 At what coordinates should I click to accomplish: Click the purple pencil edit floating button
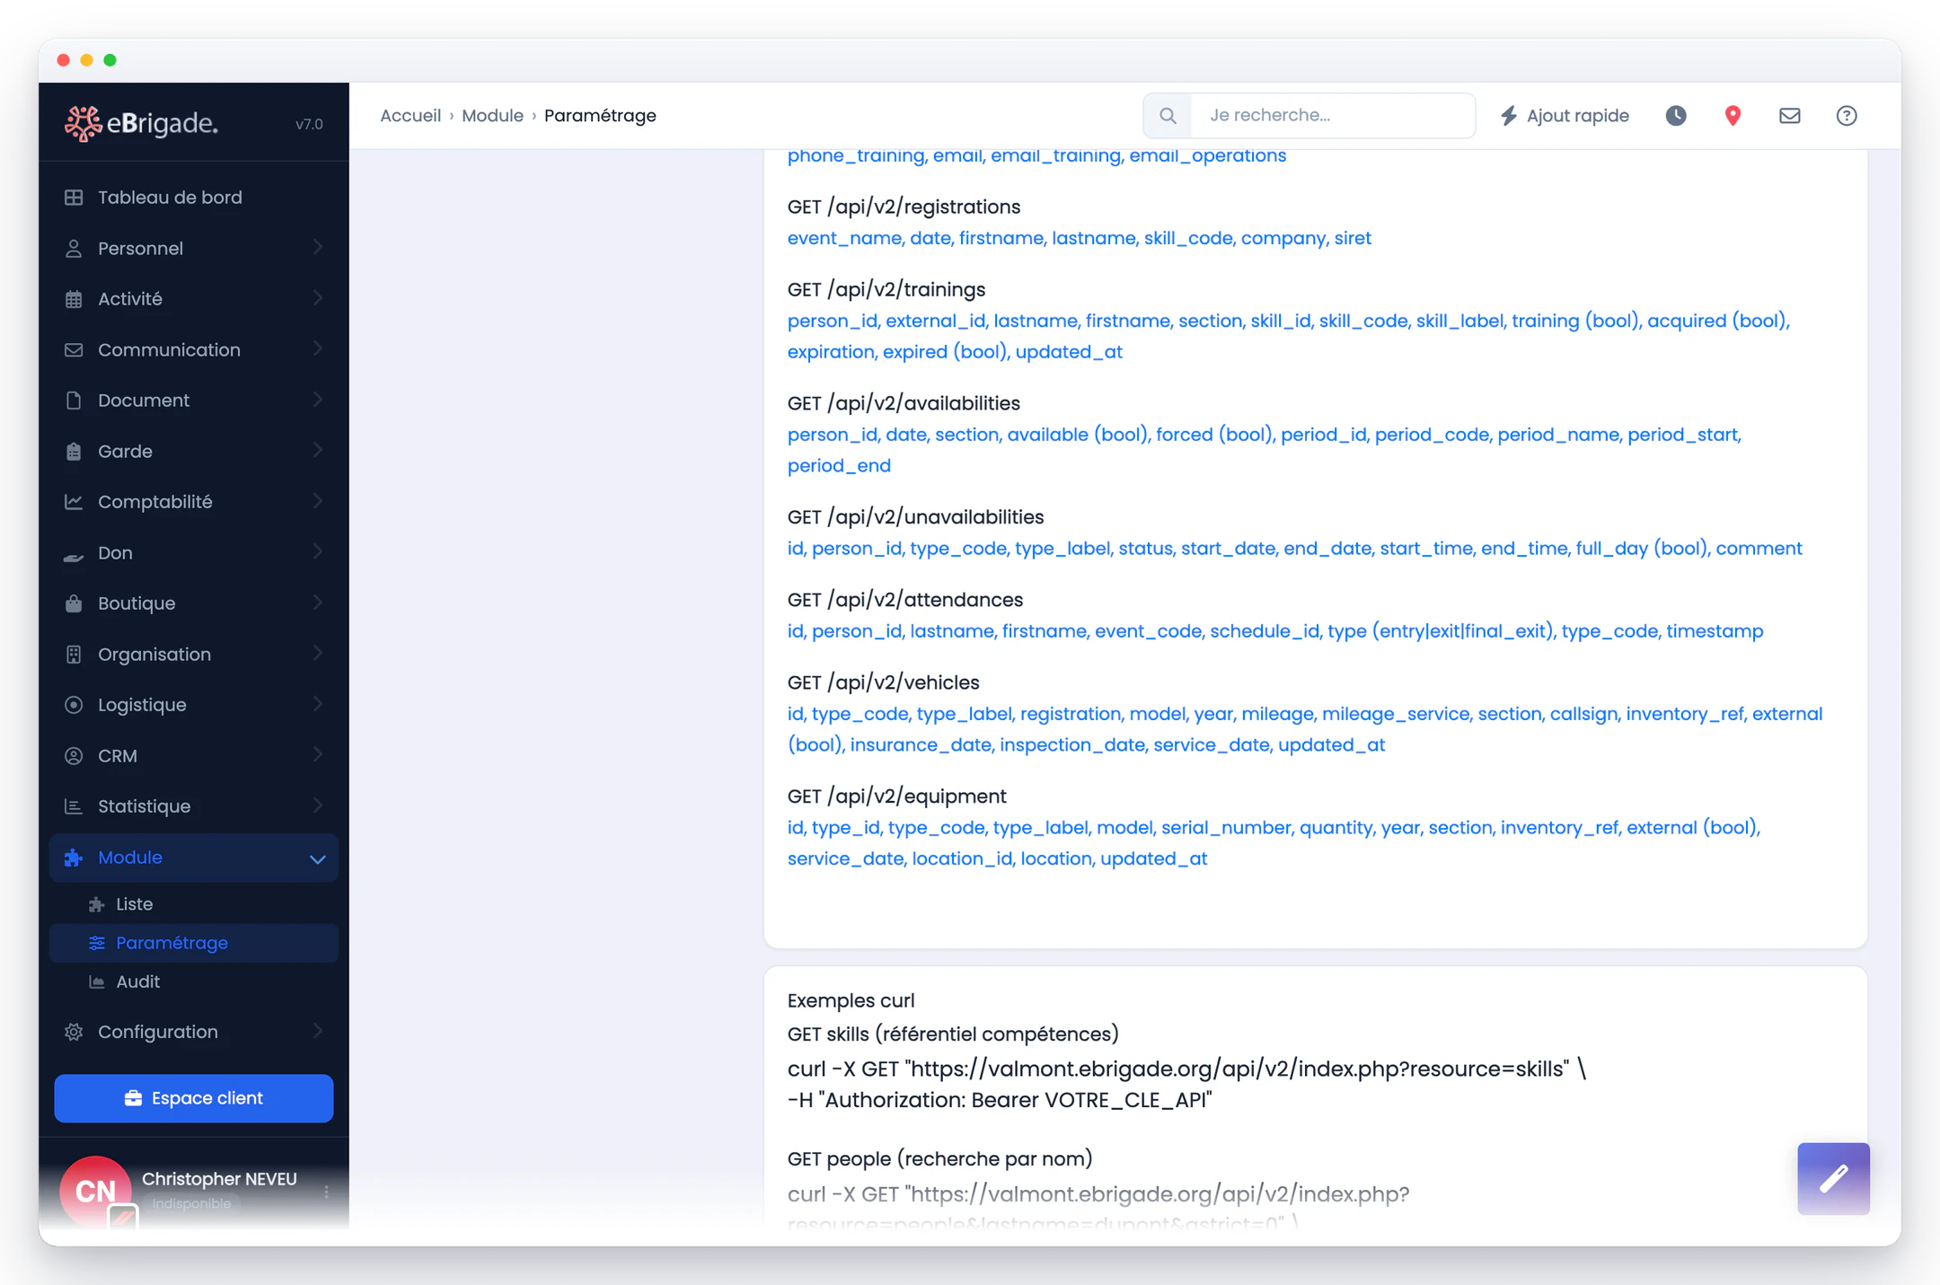[x=1833, y=1179]
